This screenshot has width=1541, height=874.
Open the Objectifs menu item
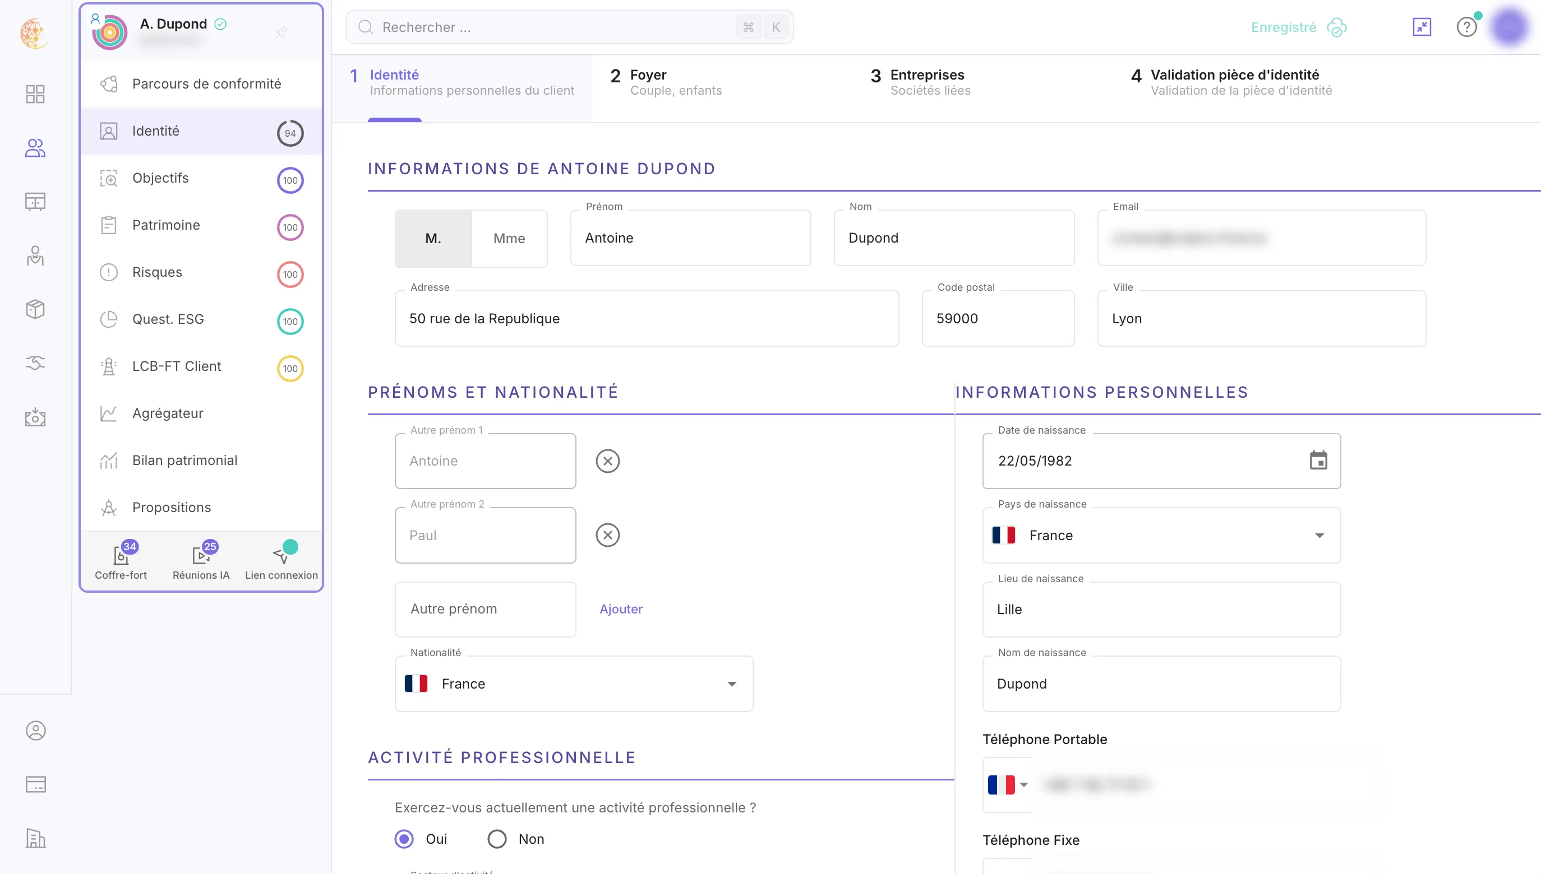coord(201,178)
